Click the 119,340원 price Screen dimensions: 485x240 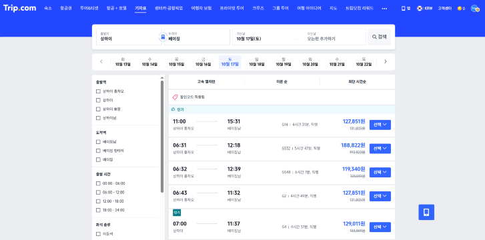(354, 169)
